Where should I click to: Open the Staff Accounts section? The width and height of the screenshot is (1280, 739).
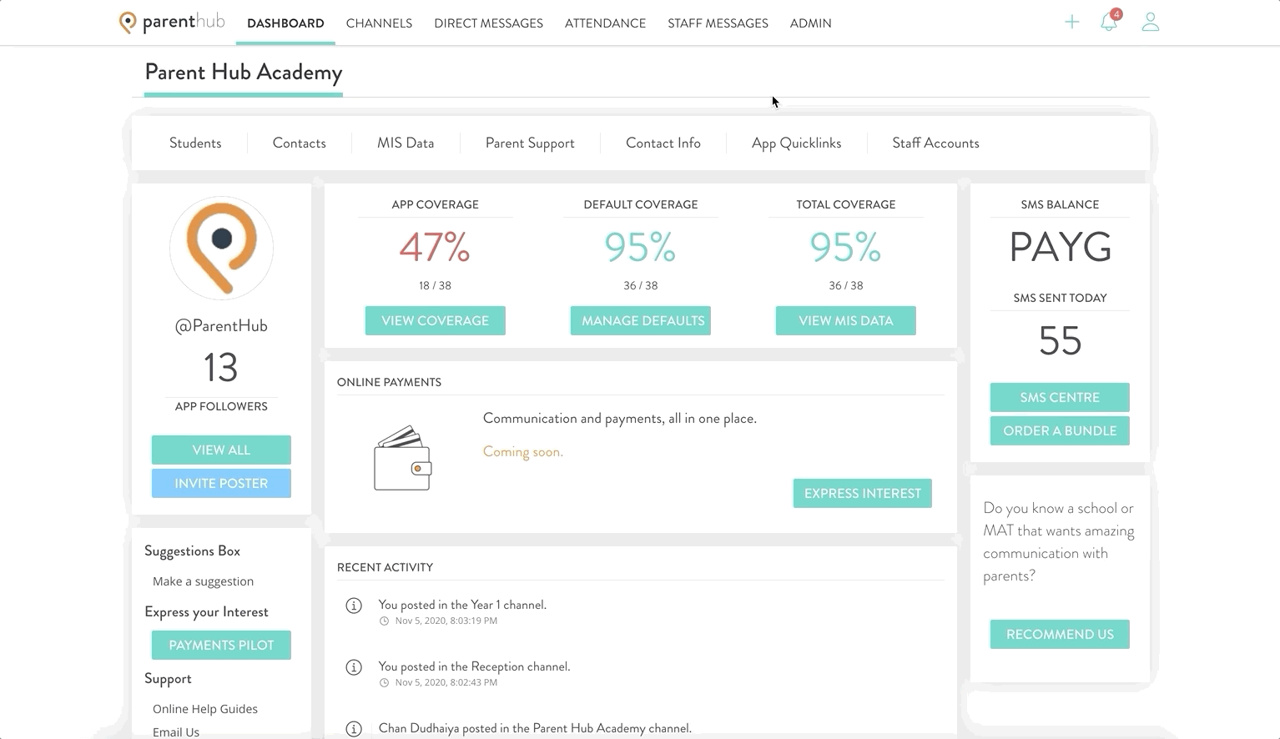(x=935, y=143)
